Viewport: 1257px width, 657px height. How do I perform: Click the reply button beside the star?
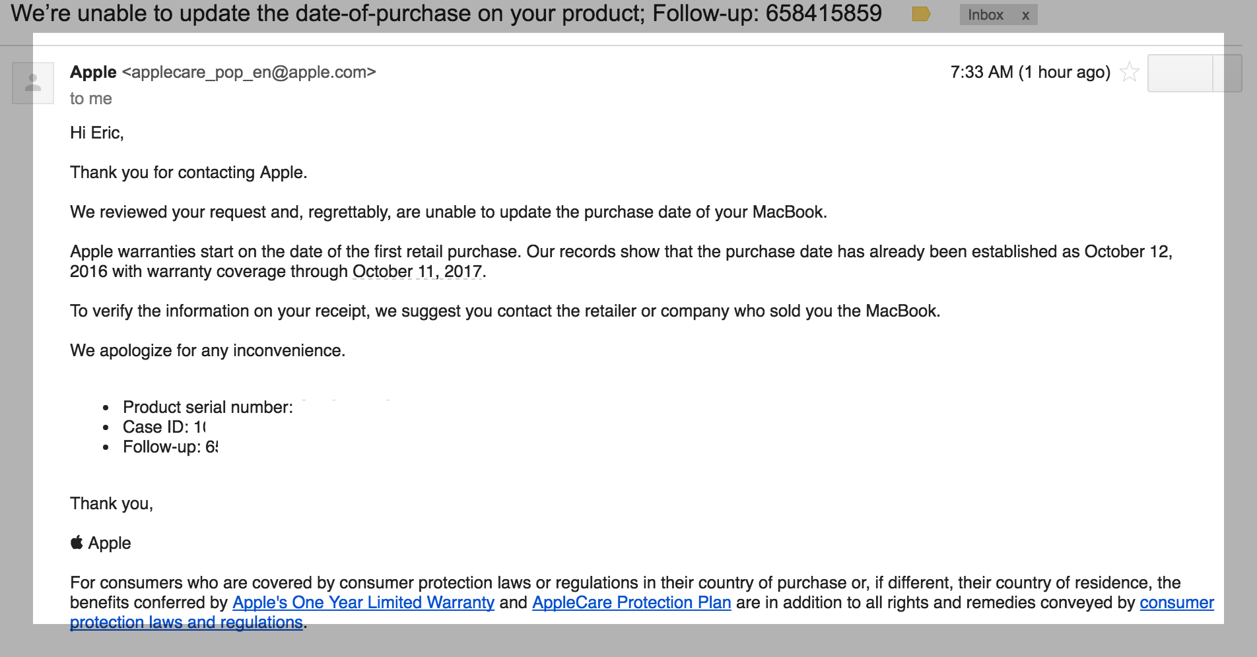click(1180, 73)
